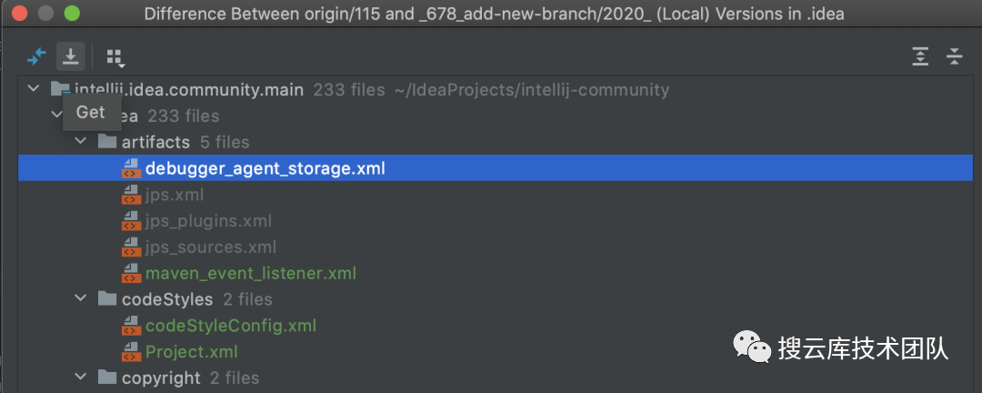This screenshot has height=393, width=982.
Task: Click the Expand All icon
Action: coord(919,57)
